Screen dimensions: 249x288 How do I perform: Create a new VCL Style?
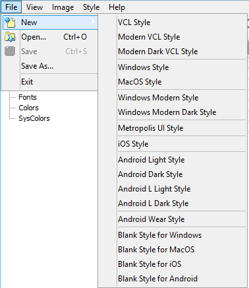pyautogui.click(x=173, y=22)
